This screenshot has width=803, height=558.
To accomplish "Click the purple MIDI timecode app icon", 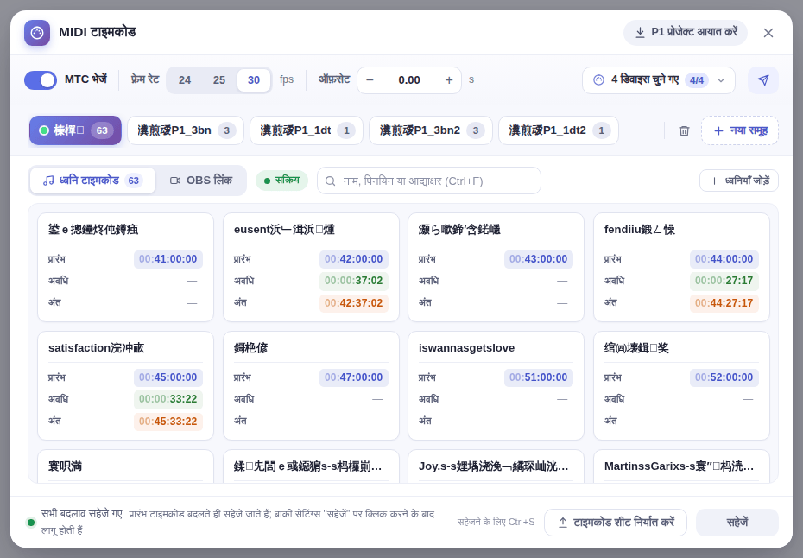I will click(37, 33).
